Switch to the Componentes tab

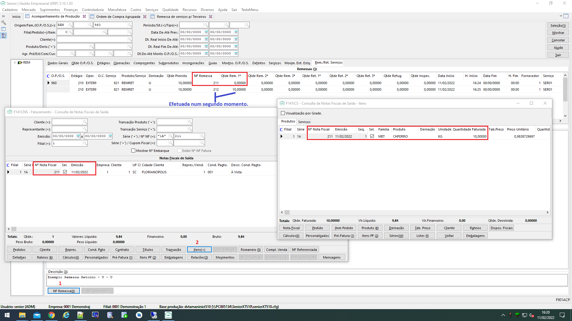coord(144,63)
